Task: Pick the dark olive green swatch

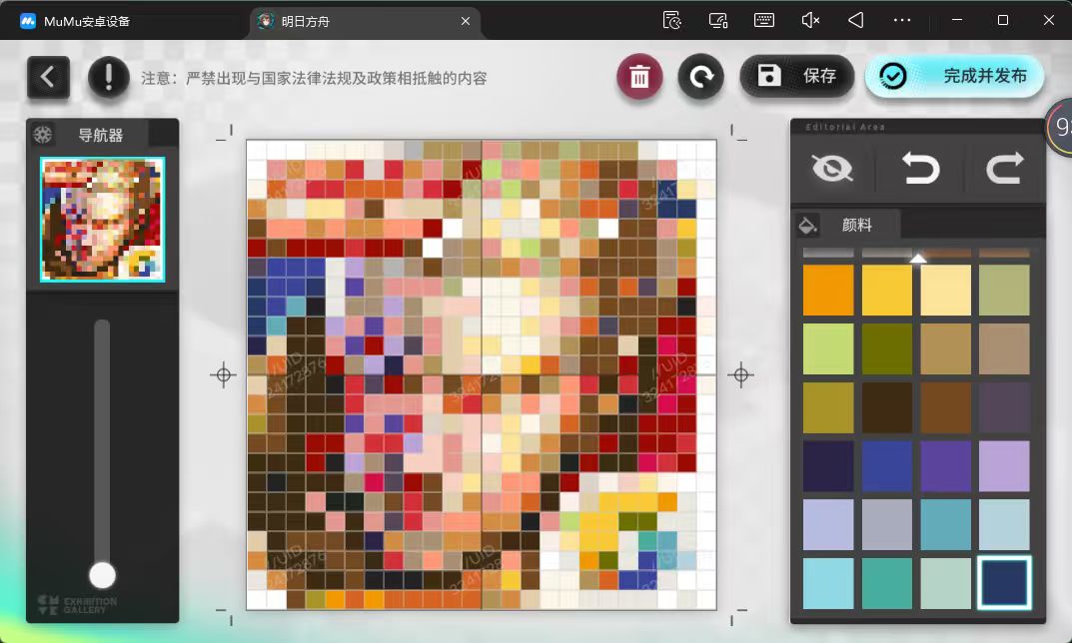Action: coord(887,349)
